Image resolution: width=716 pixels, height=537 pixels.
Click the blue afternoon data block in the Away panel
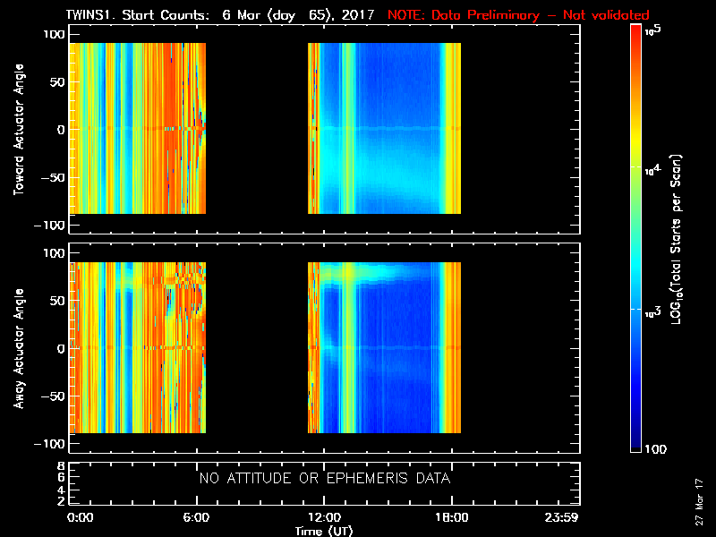click(x=385, y=347)
